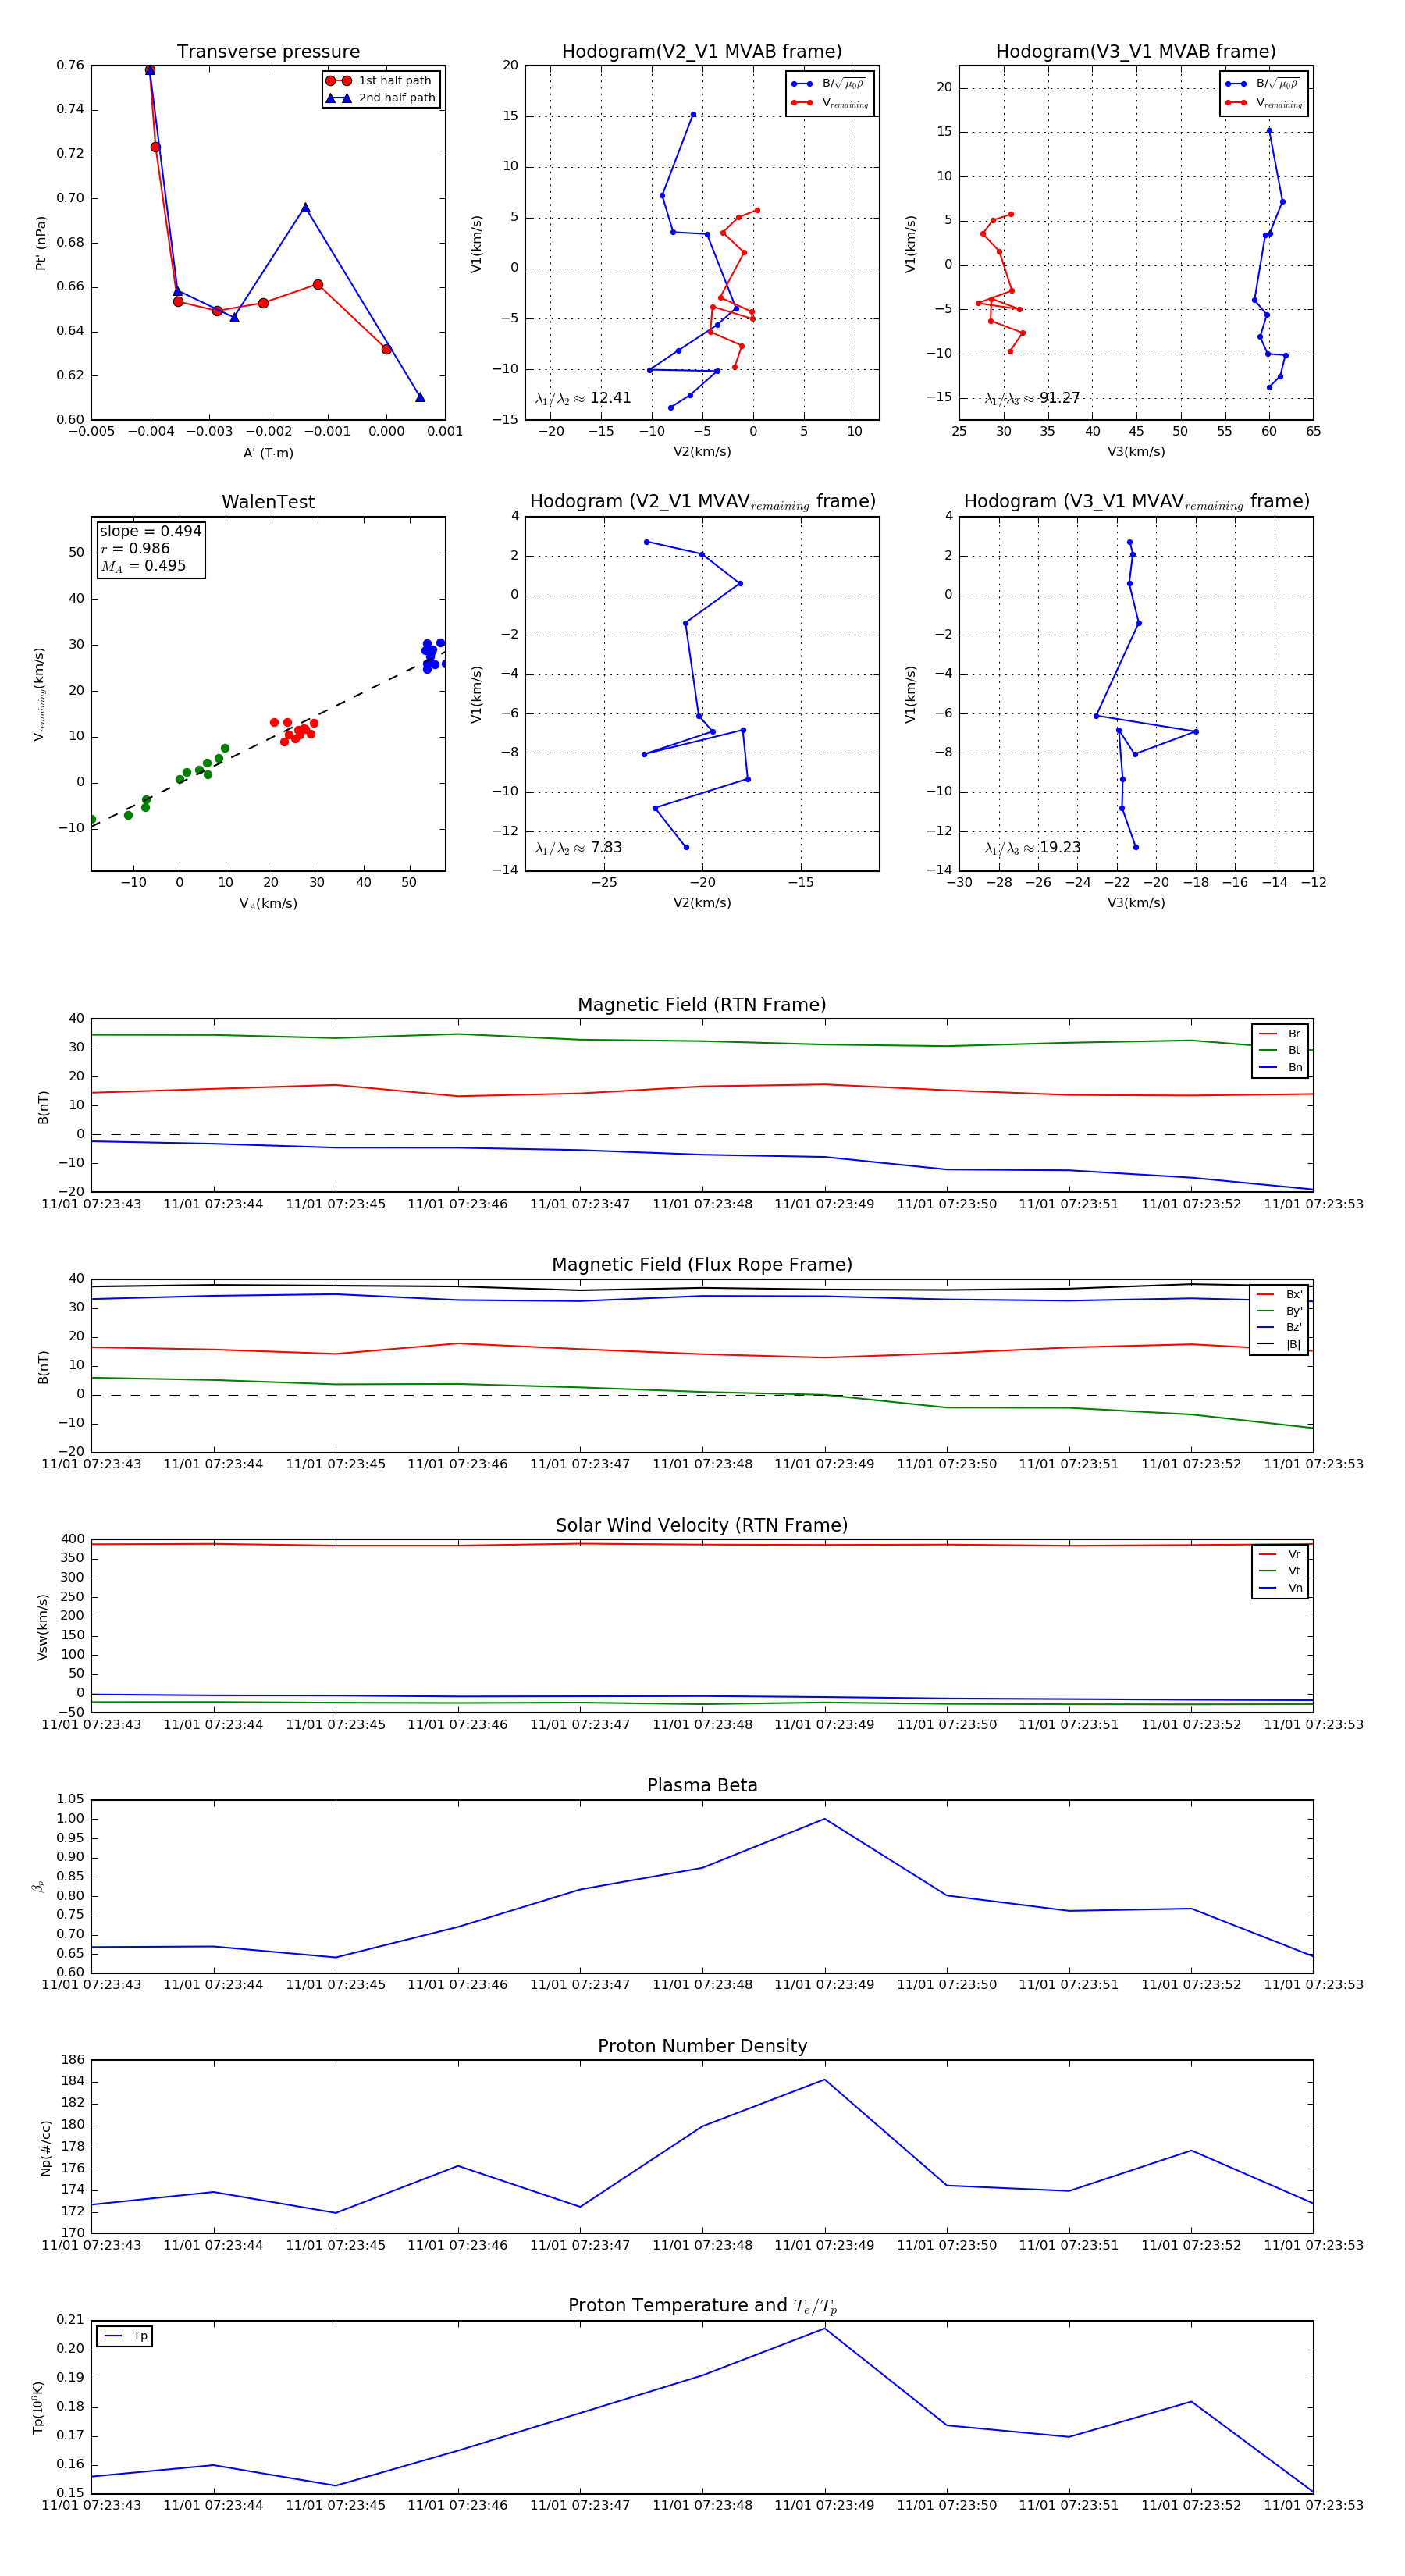
Task: Select the By' legend entry
Action: [x=1280, y=1311]
